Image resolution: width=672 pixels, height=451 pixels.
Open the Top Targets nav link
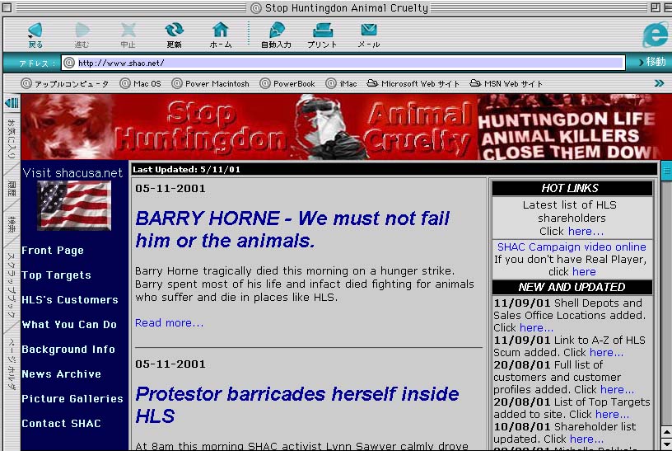(x=56, y=275)
